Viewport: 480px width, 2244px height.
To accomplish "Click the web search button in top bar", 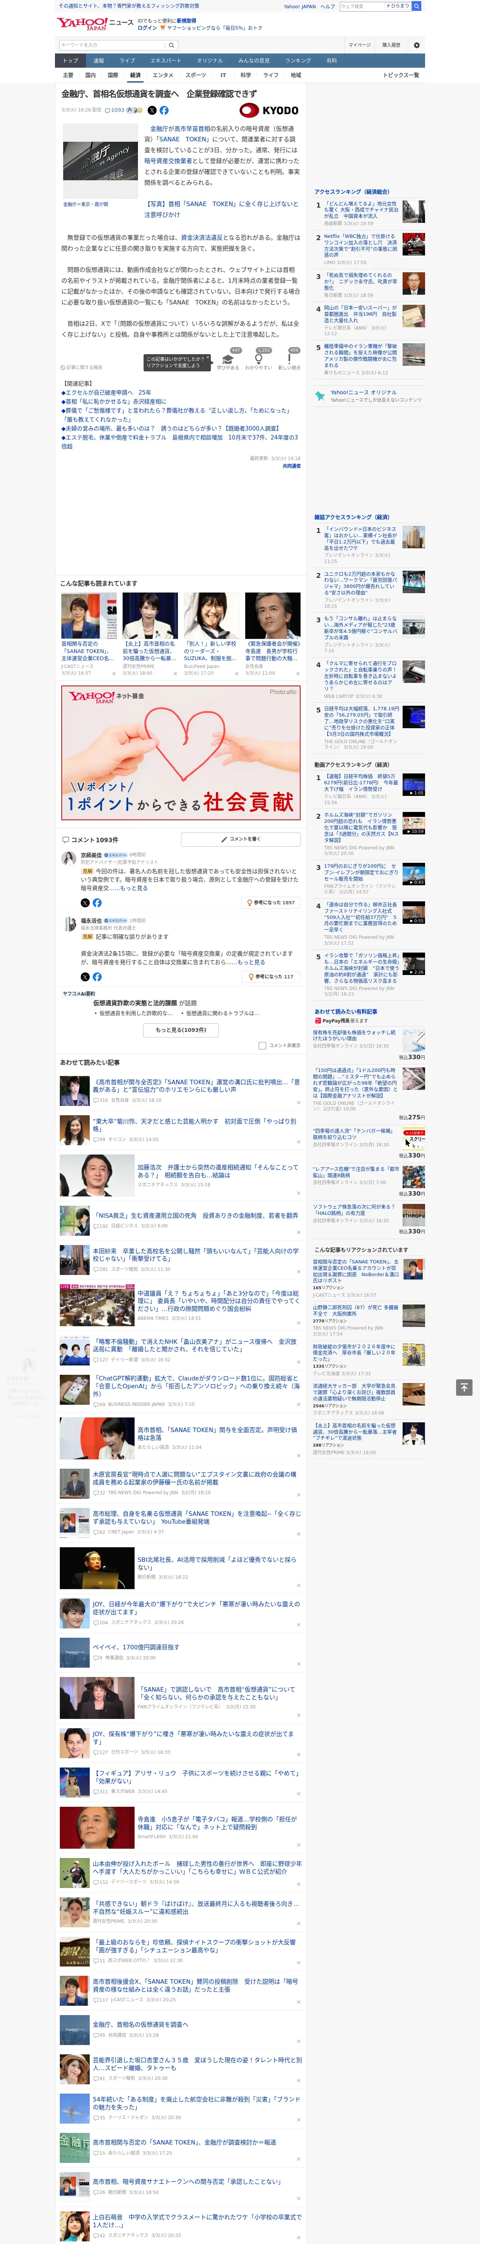I will tap(416, 6).
